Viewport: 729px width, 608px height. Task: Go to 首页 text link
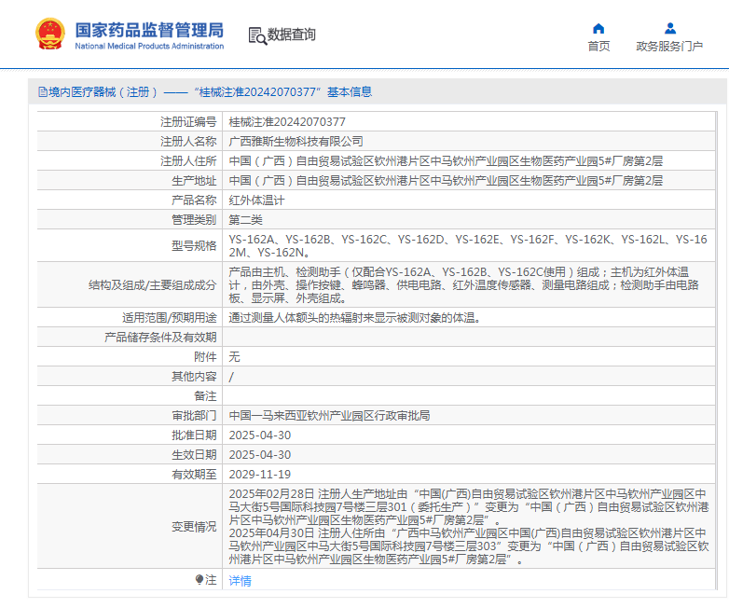coord(598,46)
